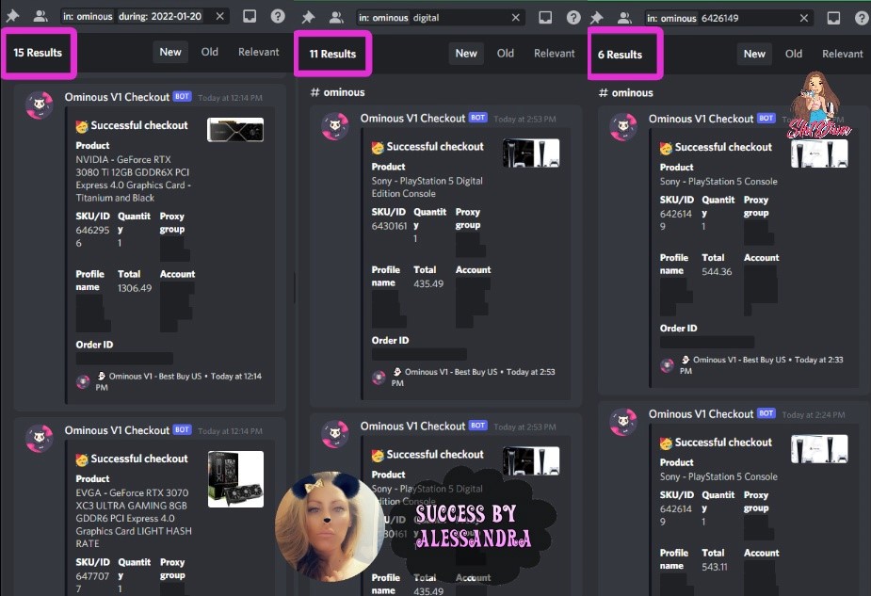
Task: Sort the 11 Results by Relevant
Action: coord(555,54)
